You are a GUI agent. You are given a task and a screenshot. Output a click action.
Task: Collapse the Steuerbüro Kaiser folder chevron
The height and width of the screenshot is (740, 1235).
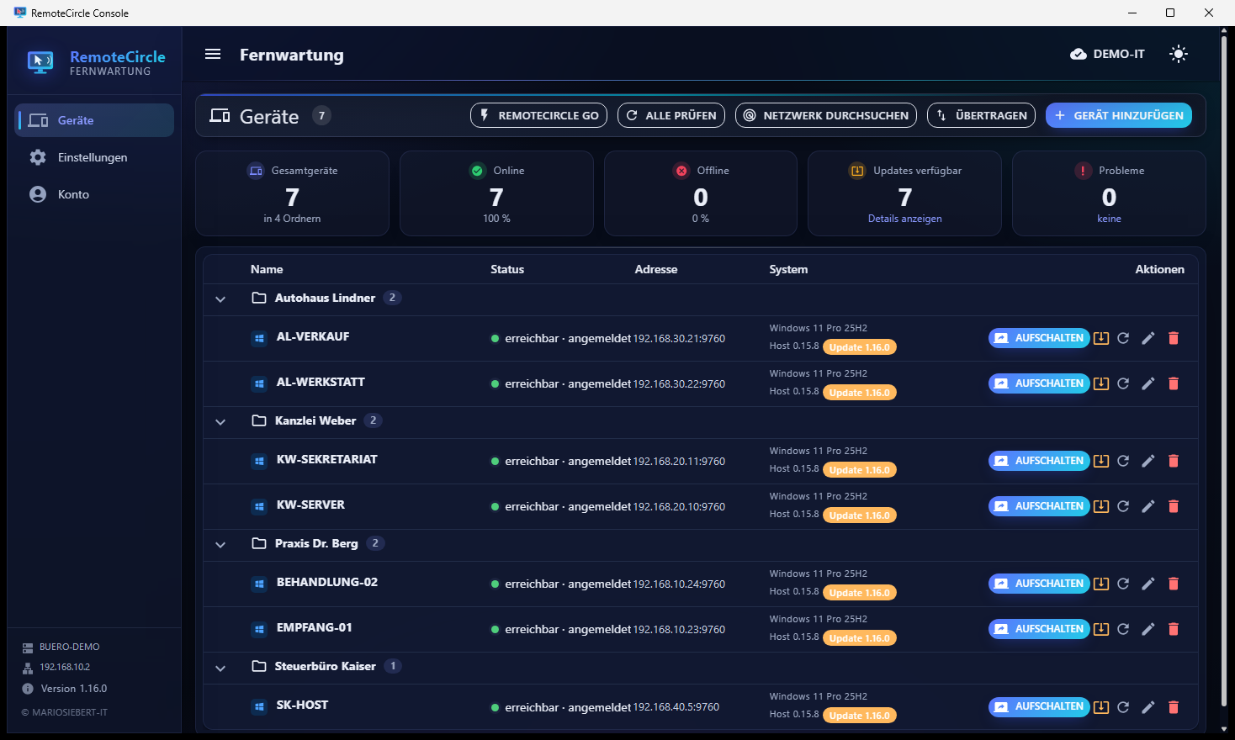tap(220, 668)
